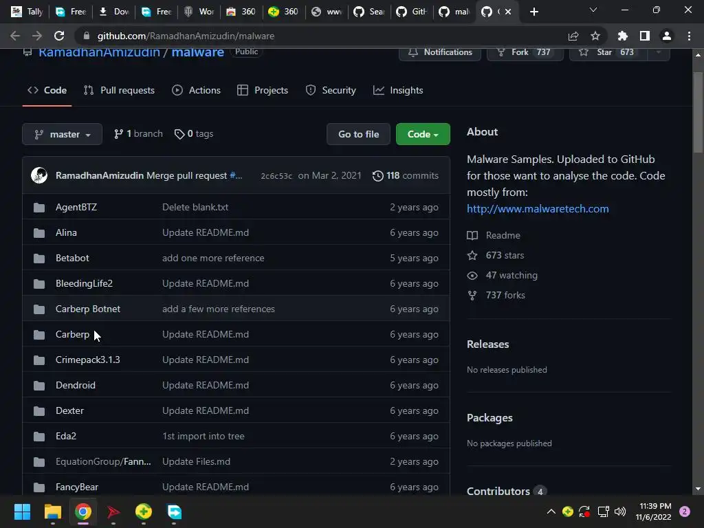The height and width of the screenshot is (528, 704).
Task: View 673 stars link
Action: [496, 256]
